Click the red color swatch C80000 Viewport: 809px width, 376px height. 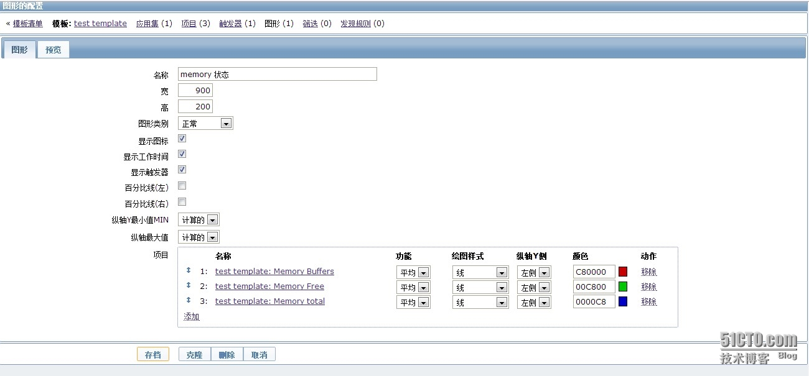coord(623,272)
